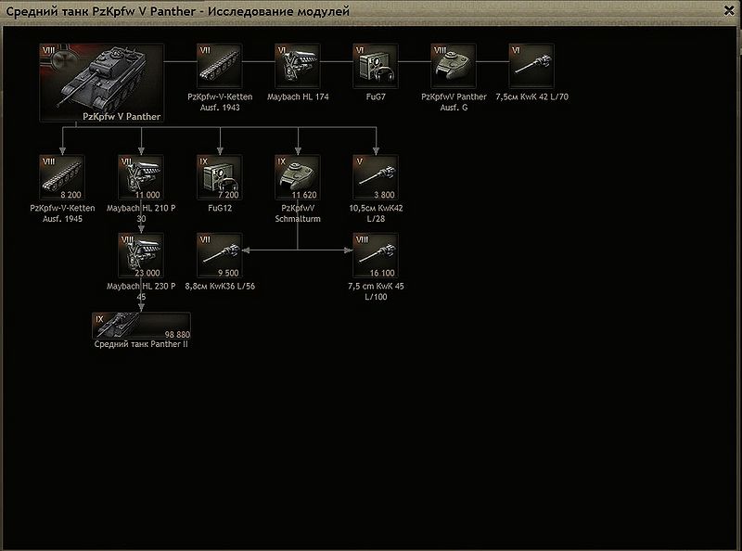The width and height of the screenshot is (742, 551).
Task: Research the 10,5cm KwK42 L/28 gun icon
Action: coord(376,177)
